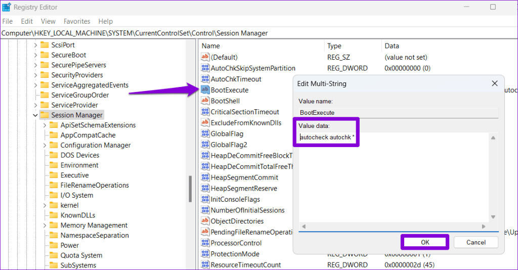Image resolution: width=518 pixels, height=270 pixels.
Task: Click the Value data scroll right arrow
Action: (484, 227)
